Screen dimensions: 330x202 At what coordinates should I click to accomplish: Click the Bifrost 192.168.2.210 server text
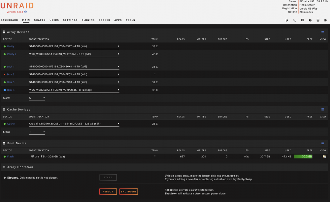[313, 1]
